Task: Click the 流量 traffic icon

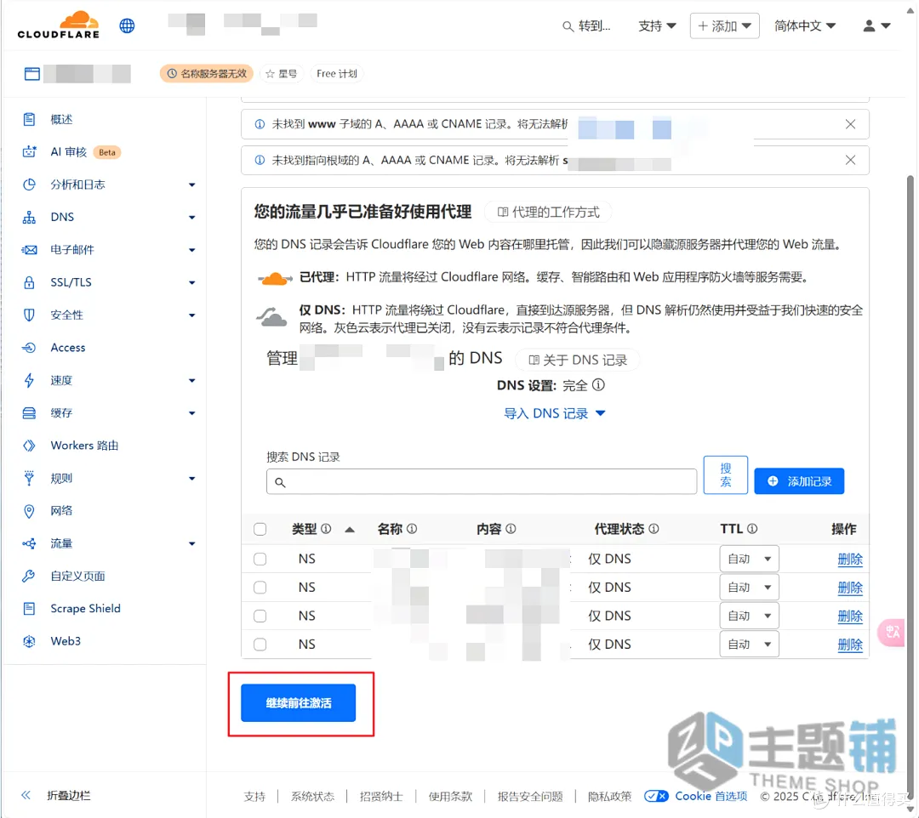Action: pyautogui.click(x=29, y=544)
